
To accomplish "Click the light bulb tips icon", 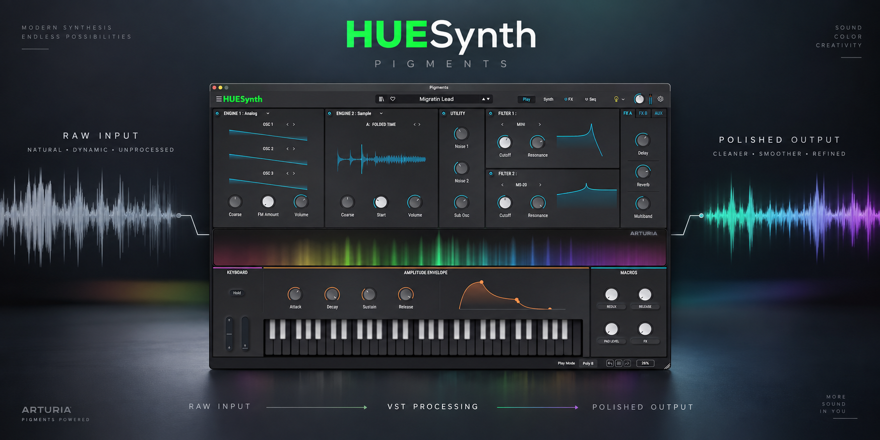I will click(617, 99).
